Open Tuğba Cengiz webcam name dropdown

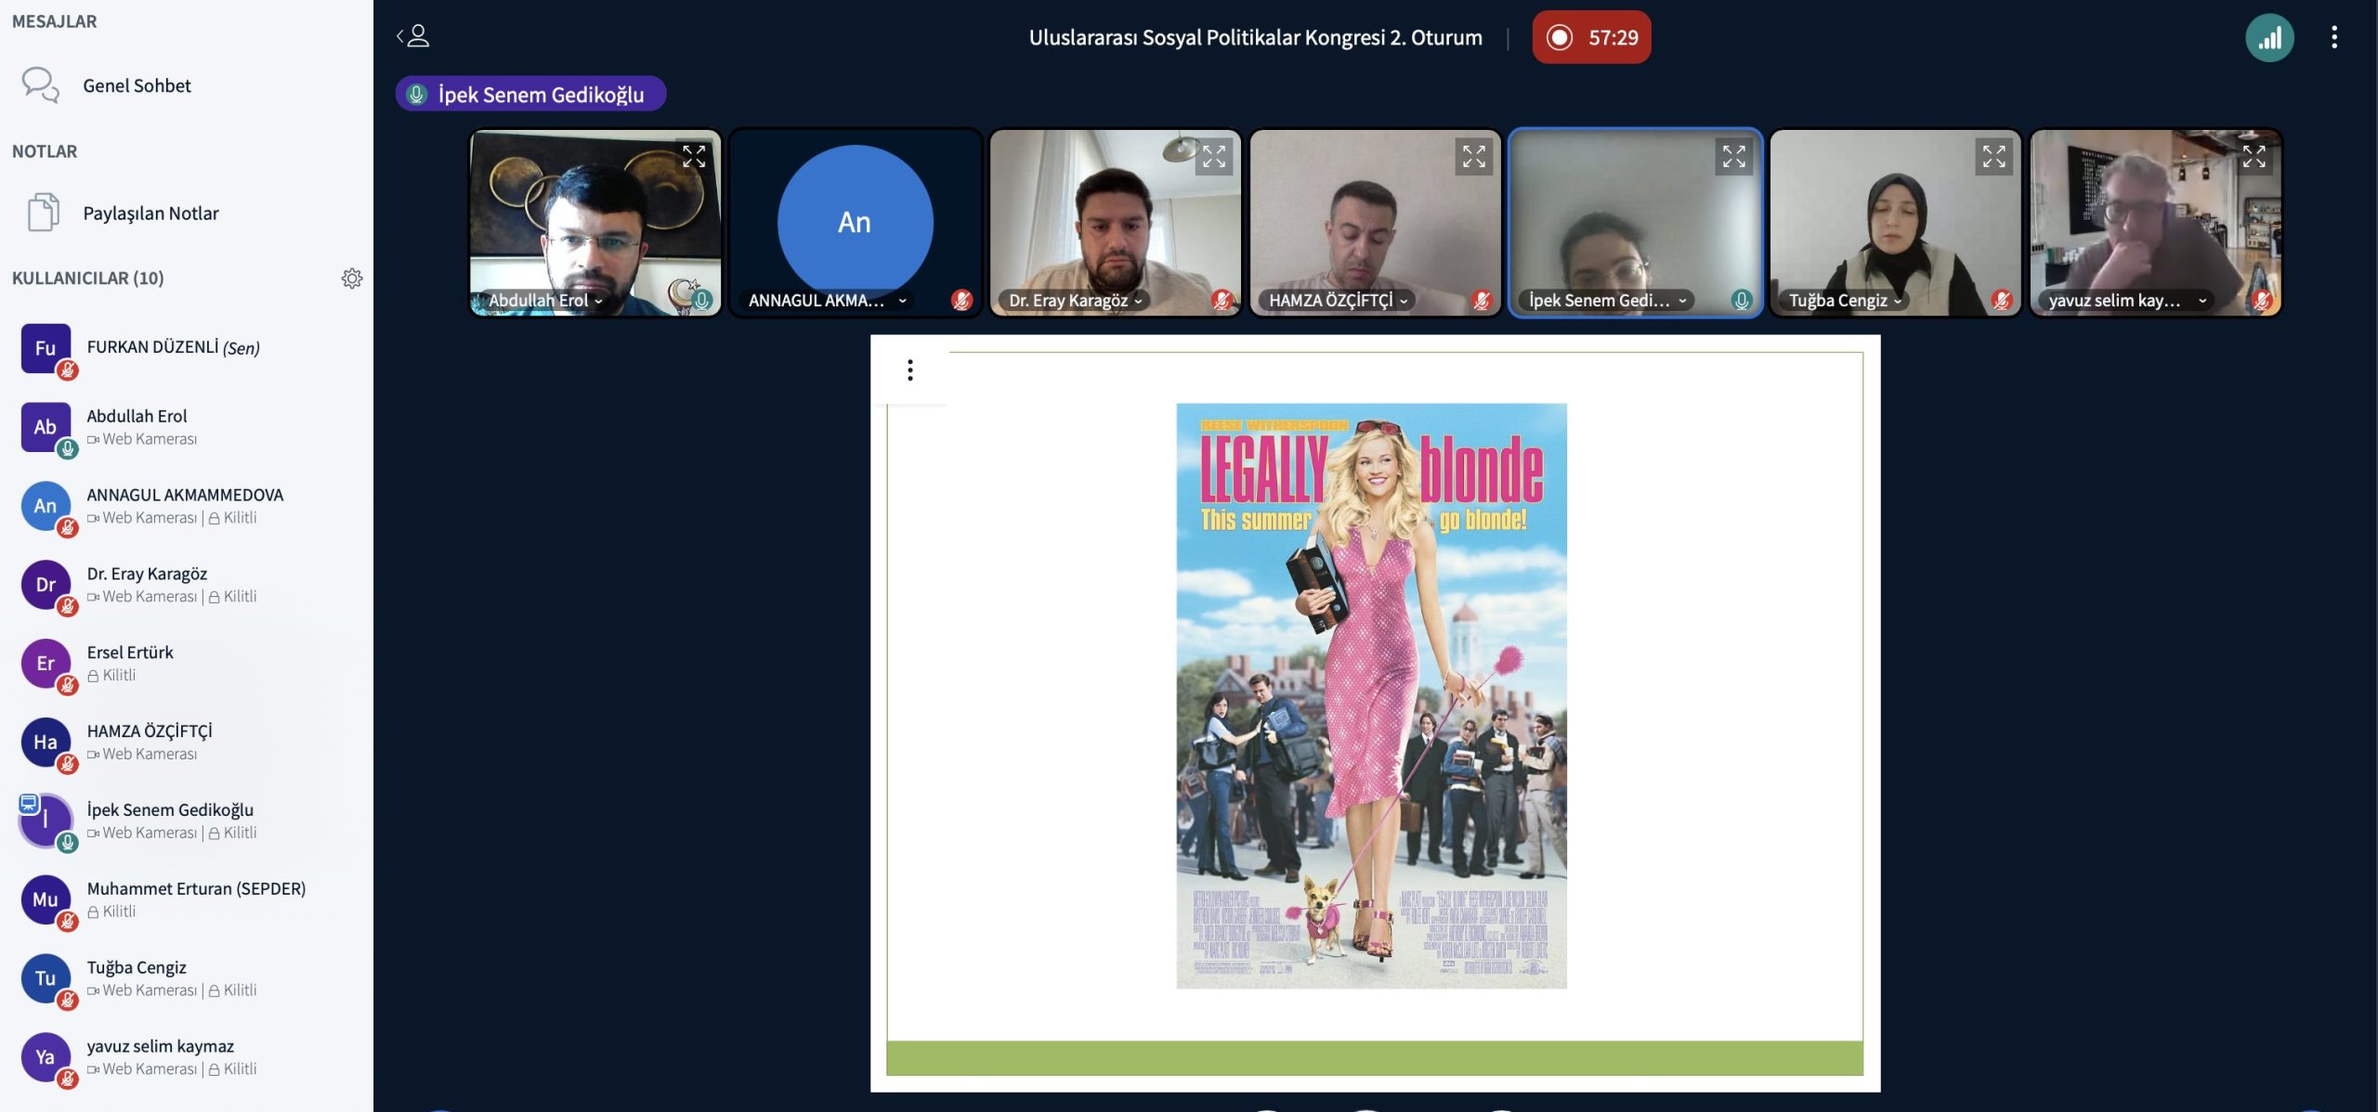[x=1845, y=301]
